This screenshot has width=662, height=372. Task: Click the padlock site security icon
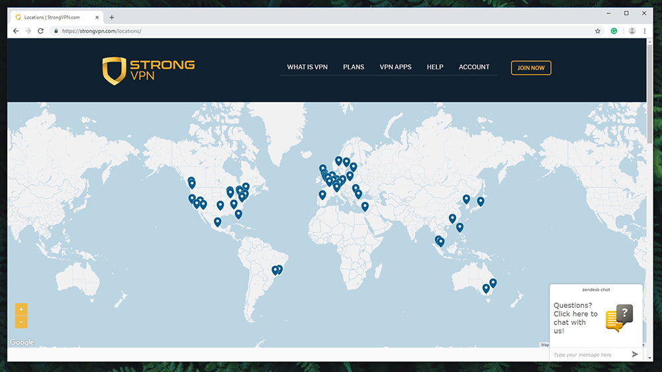click(56, 31)
